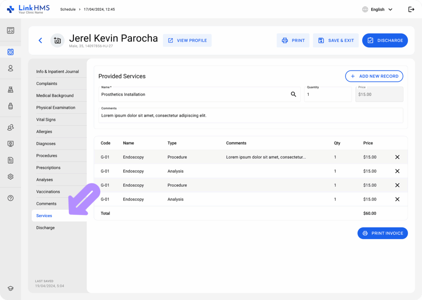Click the total amount $60.00

click(x=370, y=213)
